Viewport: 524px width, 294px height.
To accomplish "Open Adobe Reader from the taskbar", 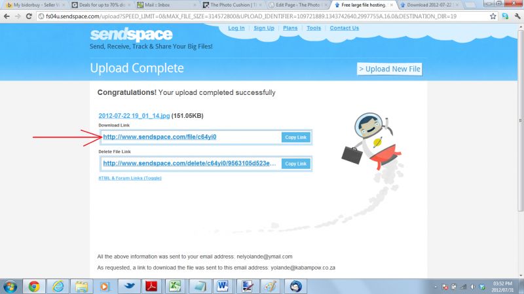I will [151, 286].
